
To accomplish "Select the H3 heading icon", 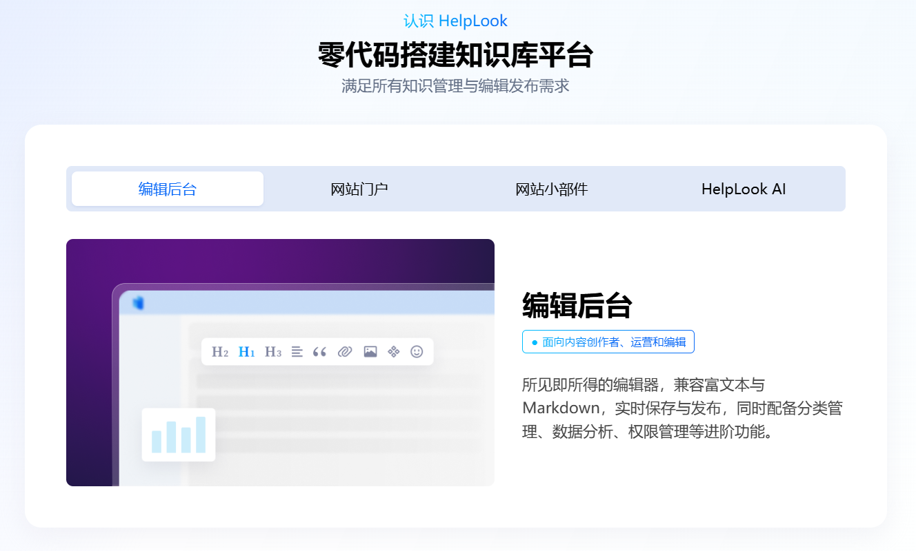I will coord(272,351).
